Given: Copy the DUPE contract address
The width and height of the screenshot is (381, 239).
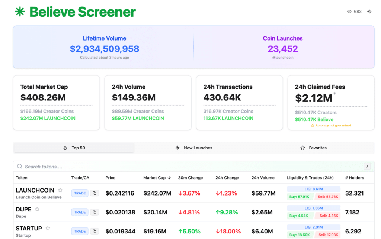Looking at the screenshot, I should pos(95,212).
